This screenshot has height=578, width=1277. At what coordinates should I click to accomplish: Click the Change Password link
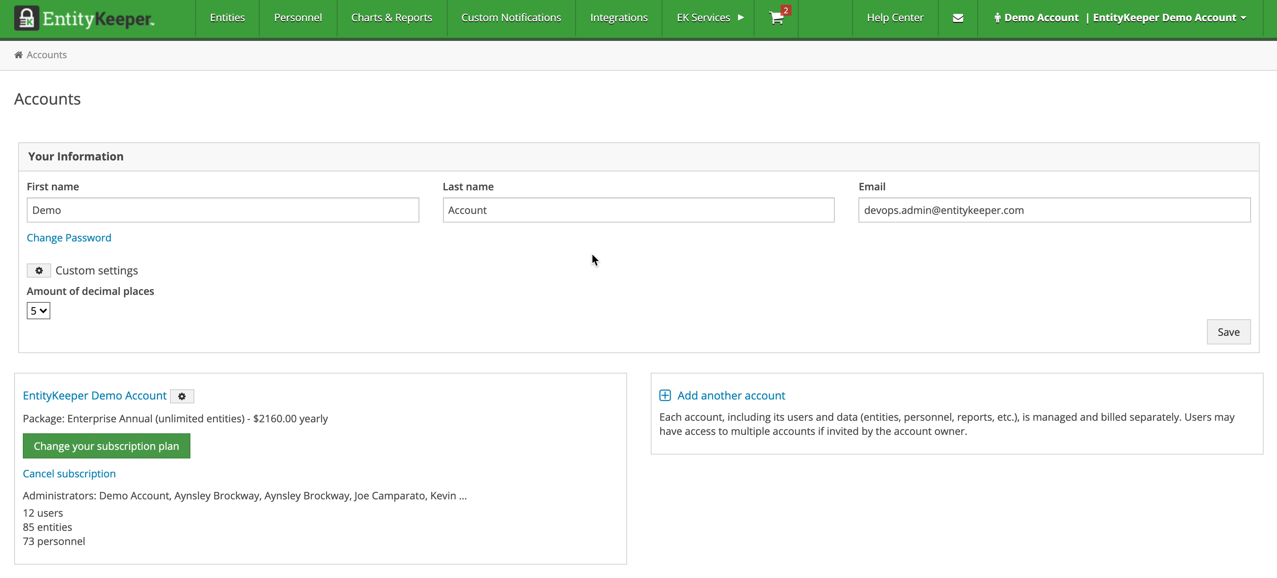tap(69, 238)
